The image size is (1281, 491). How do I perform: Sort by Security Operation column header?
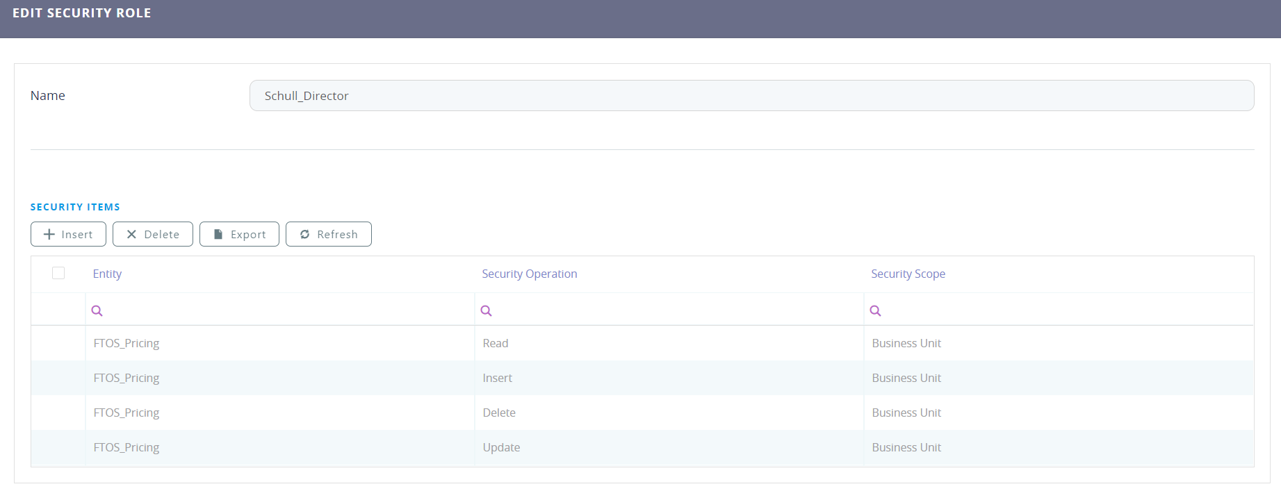[x=529, y=274]
